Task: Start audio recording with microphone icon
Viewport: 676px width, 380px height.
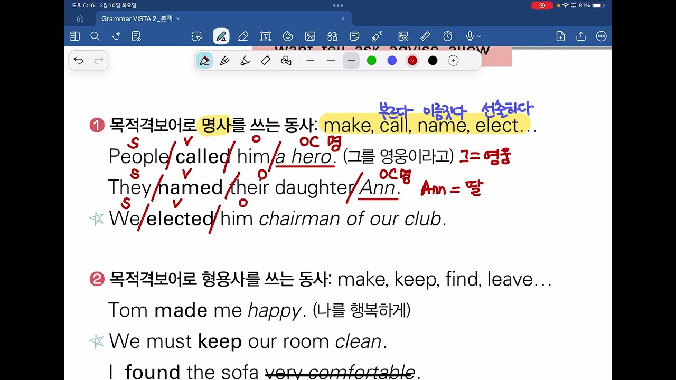Action: click(x=470, y=36)
